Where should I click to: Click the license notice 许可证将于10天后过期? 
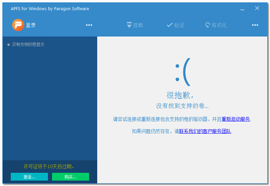[49, 167]
